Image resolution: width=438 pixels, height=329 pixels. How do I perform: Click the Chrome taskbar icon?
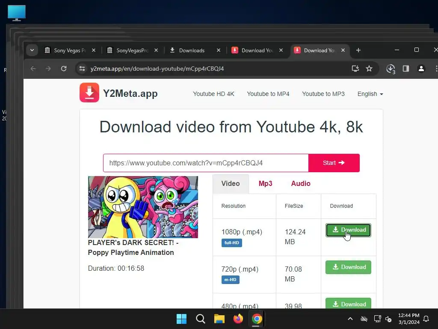pos(257,319)
